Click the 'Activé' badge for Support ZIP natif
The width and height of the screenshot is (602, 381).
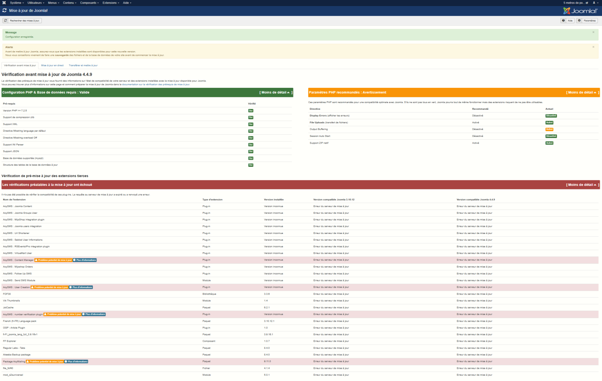549,143
